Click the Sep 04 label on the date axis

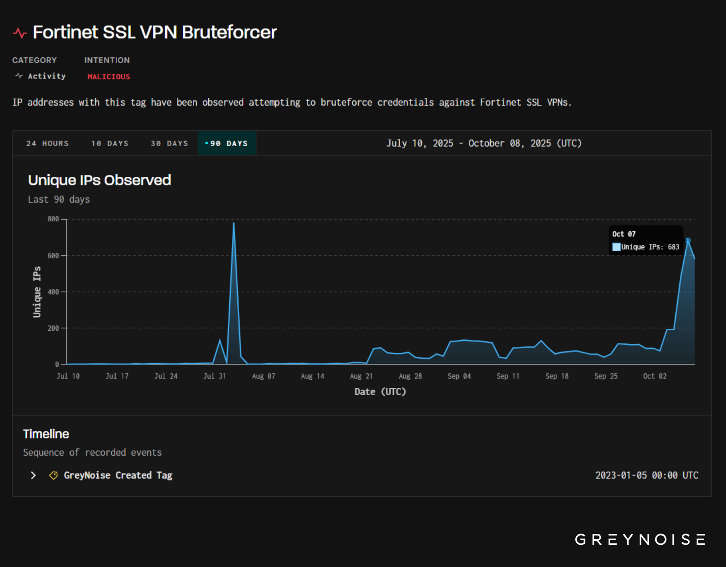(459, 376)
